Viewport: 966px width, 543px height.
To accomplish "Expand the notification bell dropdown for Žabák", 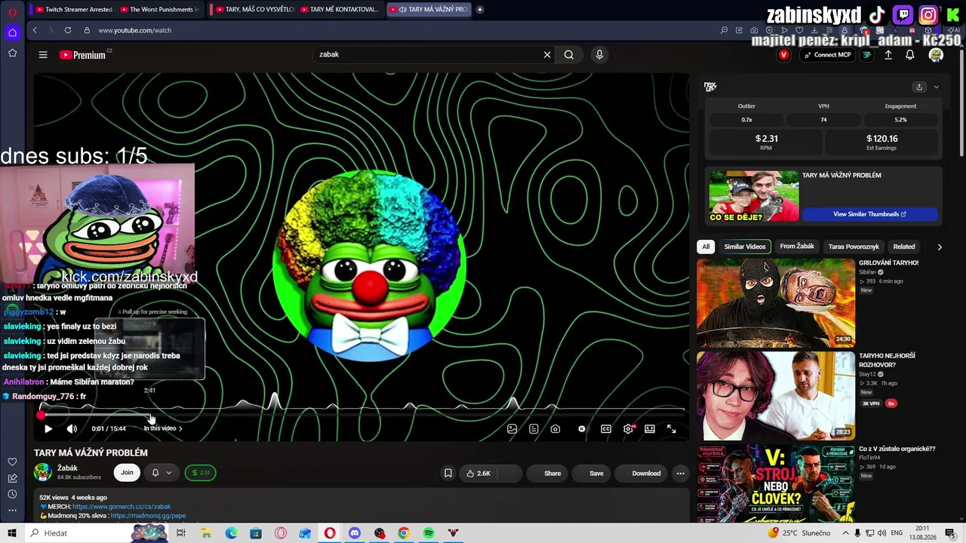I will [x=168, y=473].
